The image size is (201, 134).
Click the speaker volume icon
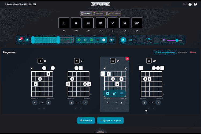[x=163, y=40]
